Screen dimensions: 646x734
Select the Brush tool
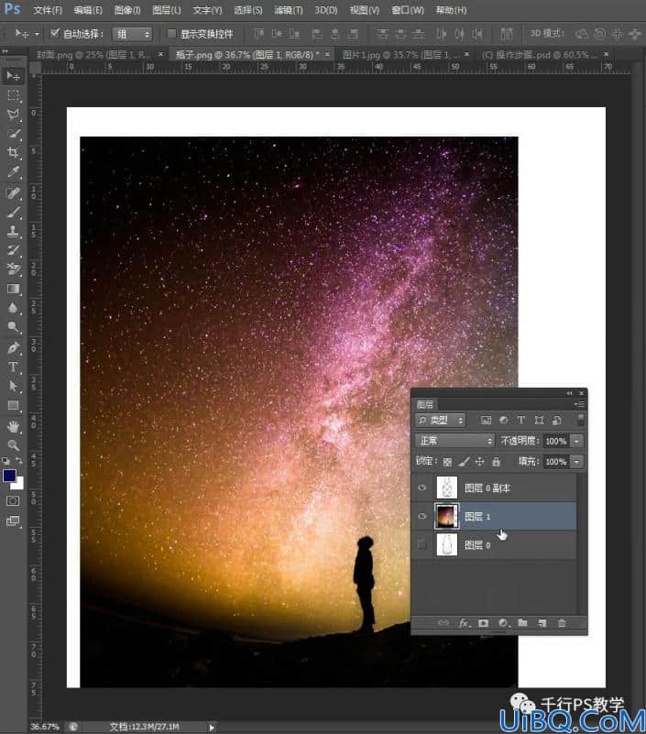[13, 212]
